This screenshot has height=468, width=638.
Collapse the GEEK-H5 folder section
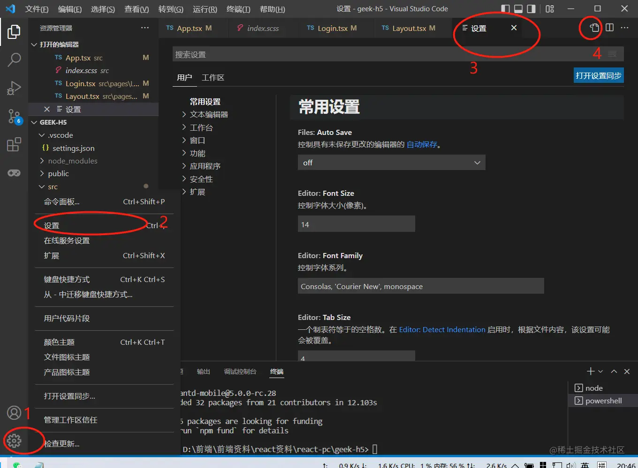pos(93,122)
